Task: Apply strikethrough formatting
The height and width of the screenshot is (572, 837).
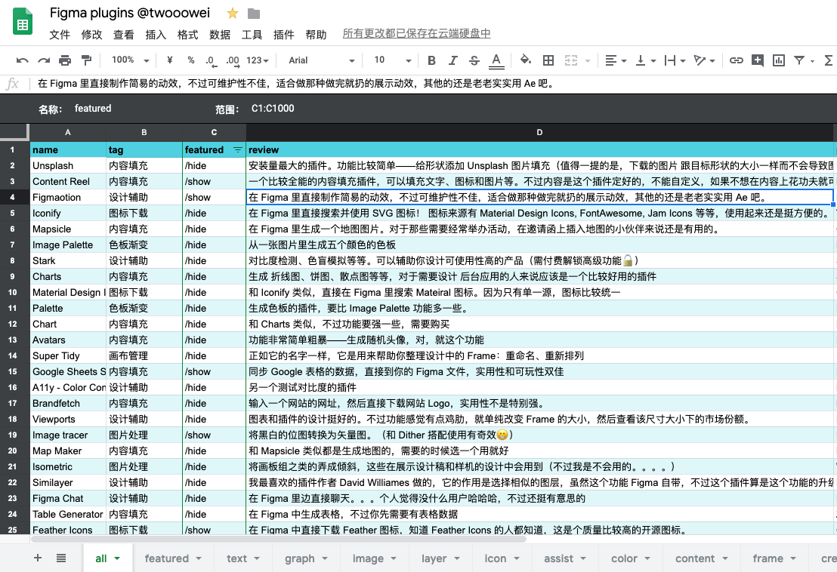Action: (x=474, y=60)
